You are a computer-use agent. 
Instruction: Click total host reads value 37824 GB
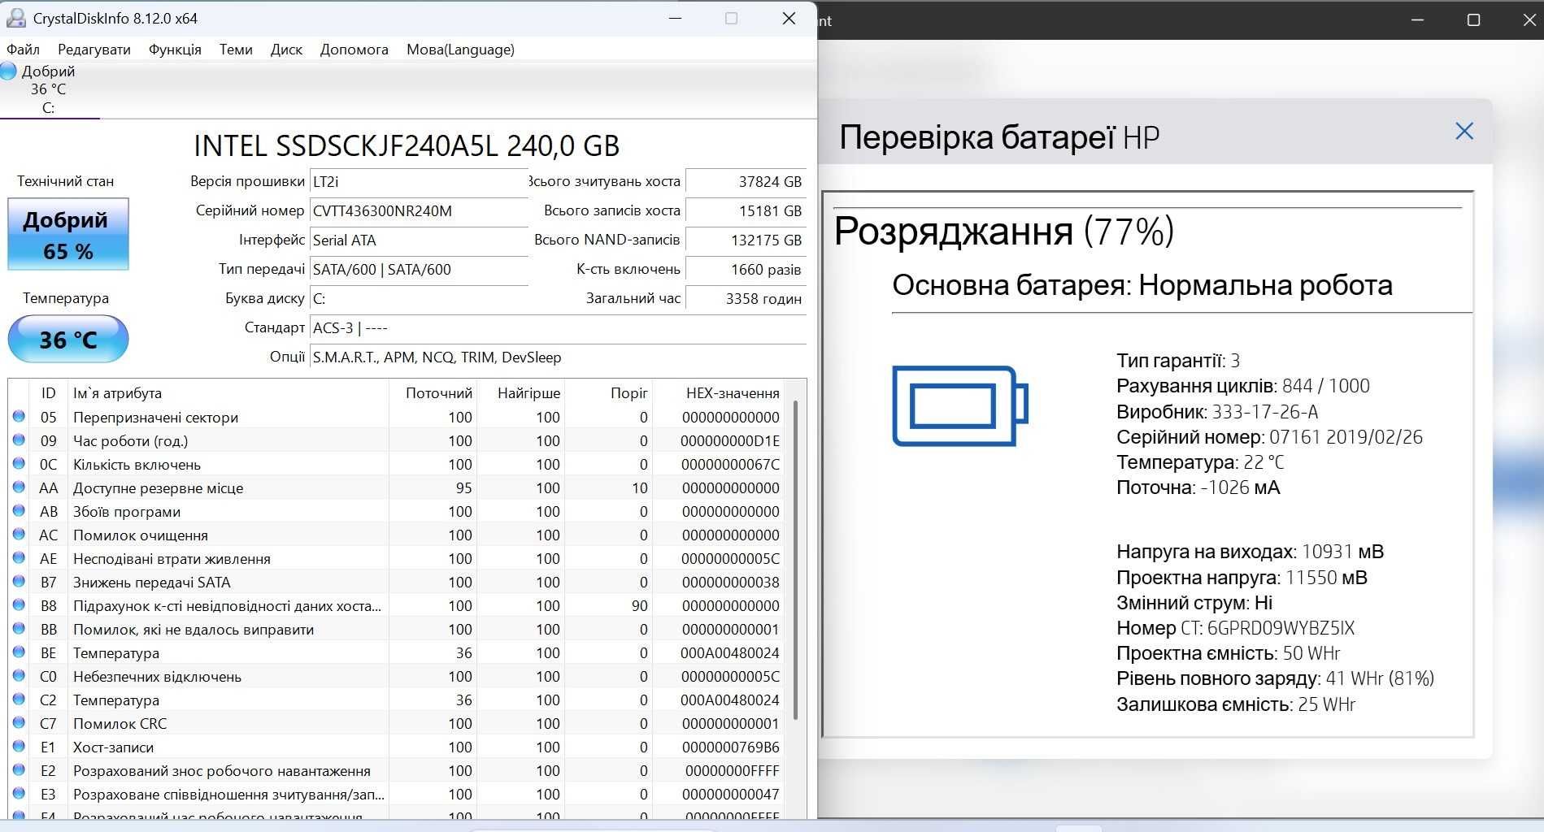[x=746, y=182]
